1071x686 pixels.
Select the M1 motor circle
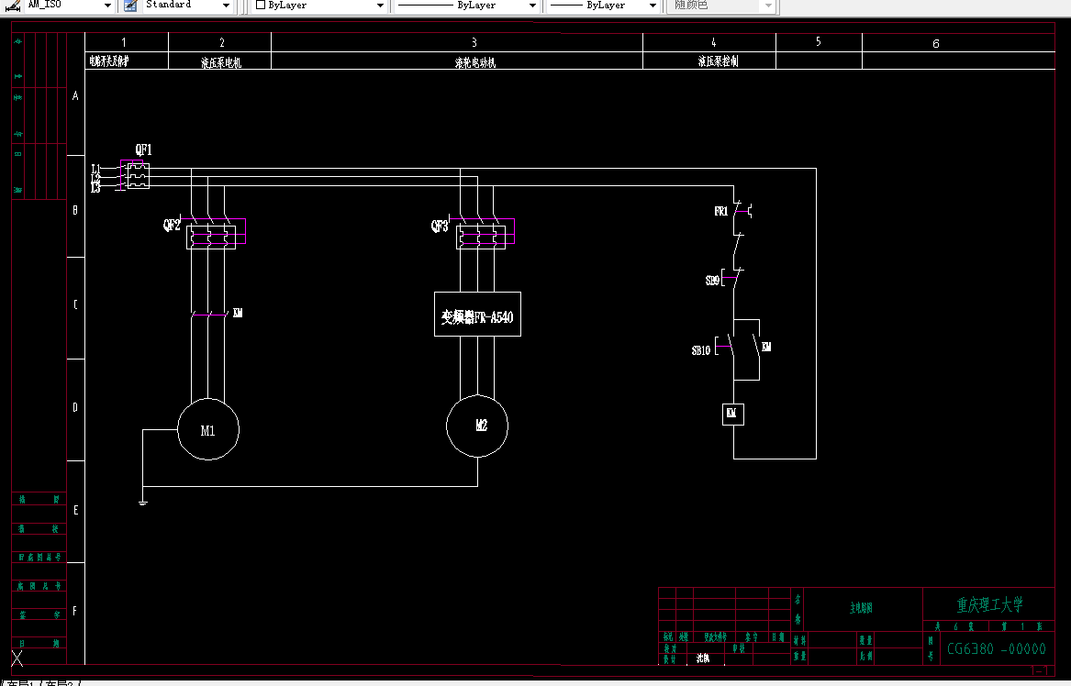click(x=208, y=429)
